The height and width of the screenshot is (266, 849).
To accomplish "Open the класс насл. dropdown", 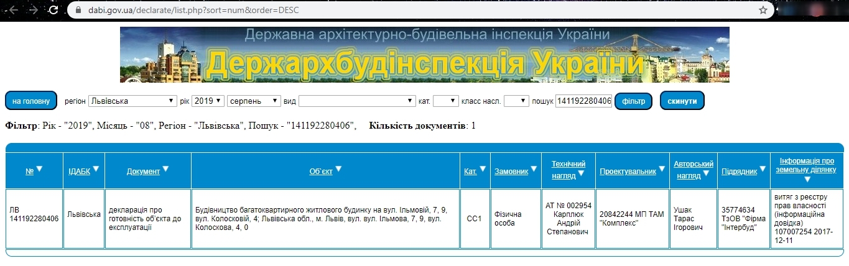I will pyautogui.click(x=516, y=101).
